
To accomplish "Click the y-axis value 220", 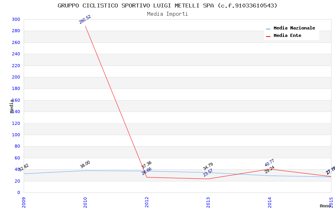I will 16,66.
